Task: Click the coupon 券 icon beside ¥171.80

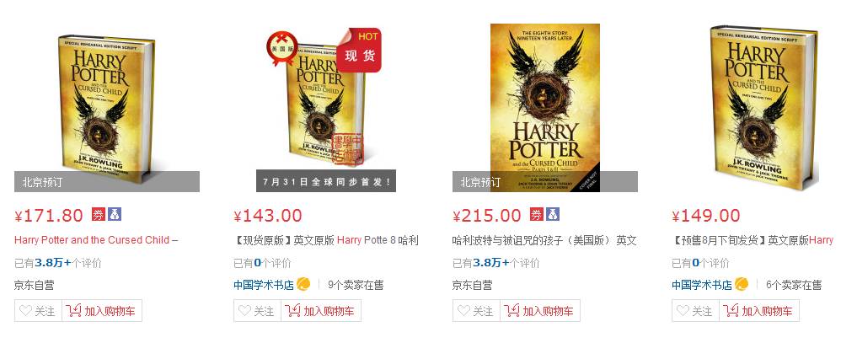Action: click(99, 214)
